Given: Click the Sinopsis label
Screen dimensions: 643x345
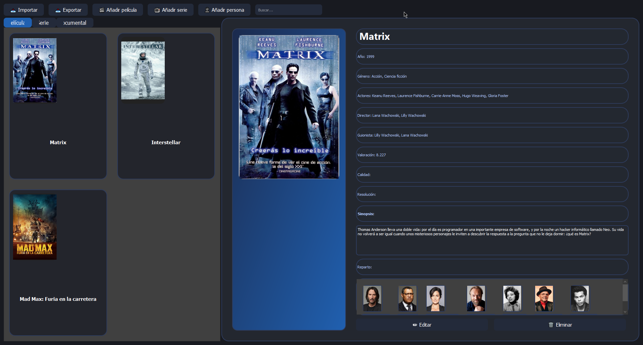Looking at the screenshot, I should (366, 214).
